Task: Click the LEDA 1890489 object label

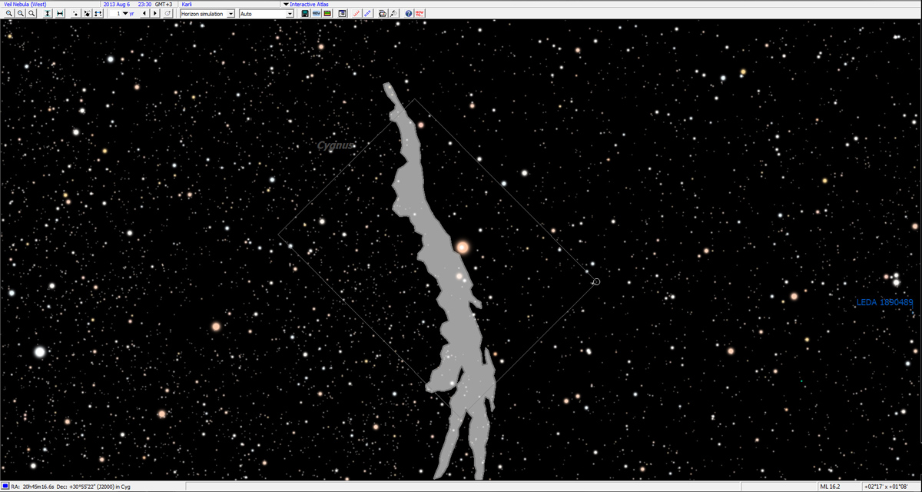Action: (x=884, y=303)
